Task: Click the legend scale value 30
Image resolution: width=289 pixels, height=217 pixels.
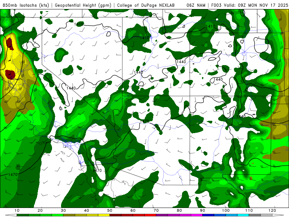Action: (x=63, y=210)
